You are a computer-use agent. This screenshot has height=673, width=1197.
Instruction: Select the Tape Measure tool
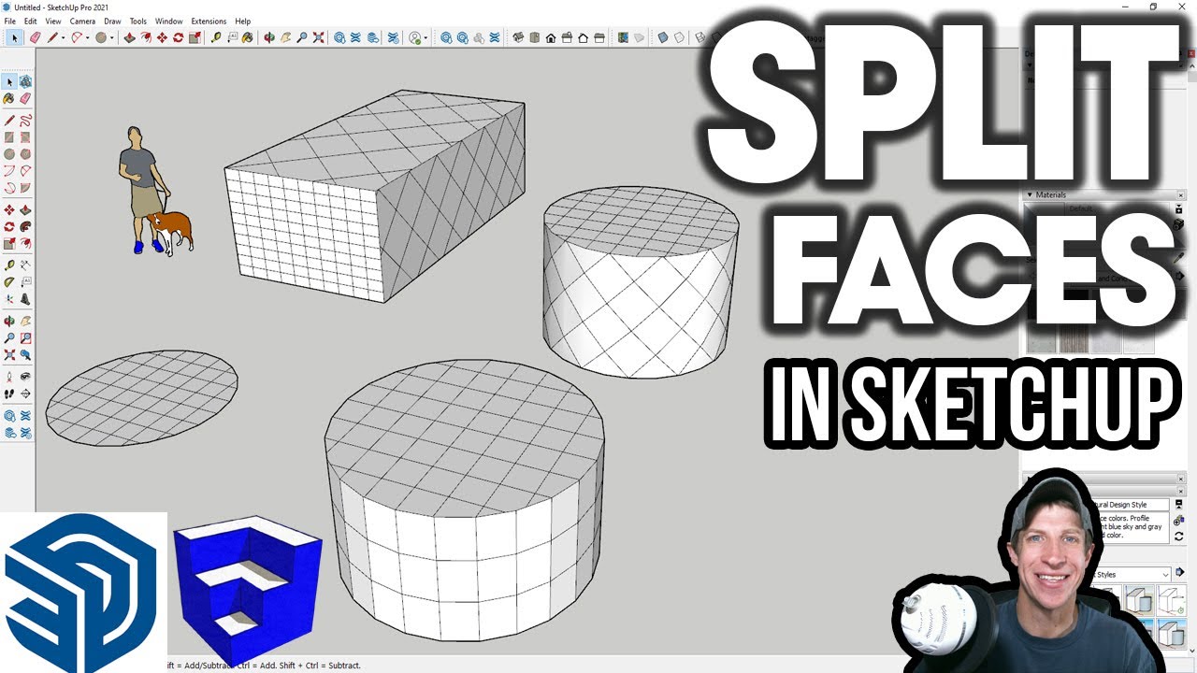click(x=216, y=37)
